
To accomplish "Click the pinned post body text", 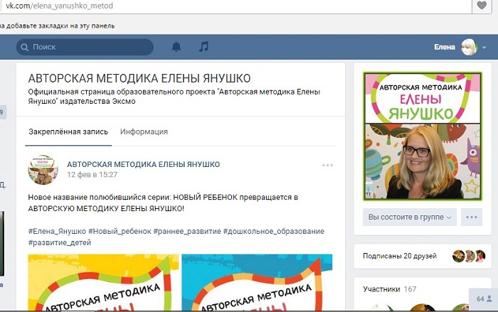I will (x=163, y=203).
